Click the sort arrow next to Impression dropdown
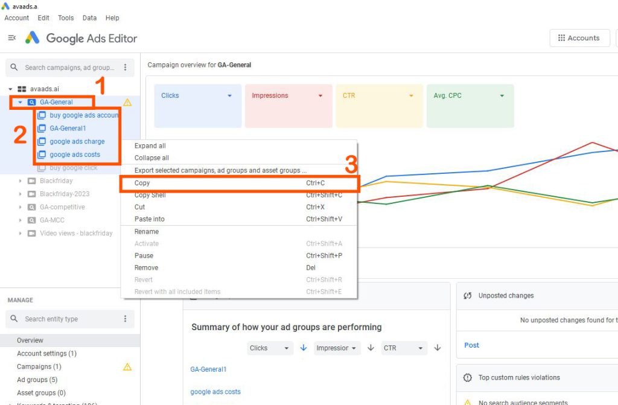This screenshot has width=618, height=405. point(371,348)
